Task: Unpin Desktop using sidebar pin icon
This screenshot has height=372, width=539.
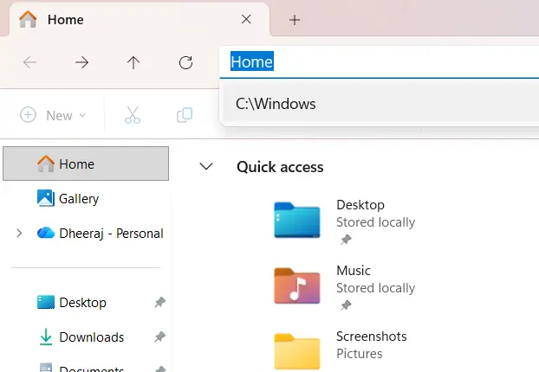Action: 159,302
